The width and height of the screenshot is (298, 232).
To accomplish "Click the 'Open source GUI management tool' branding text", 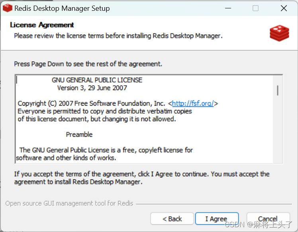I will [69, 203].
